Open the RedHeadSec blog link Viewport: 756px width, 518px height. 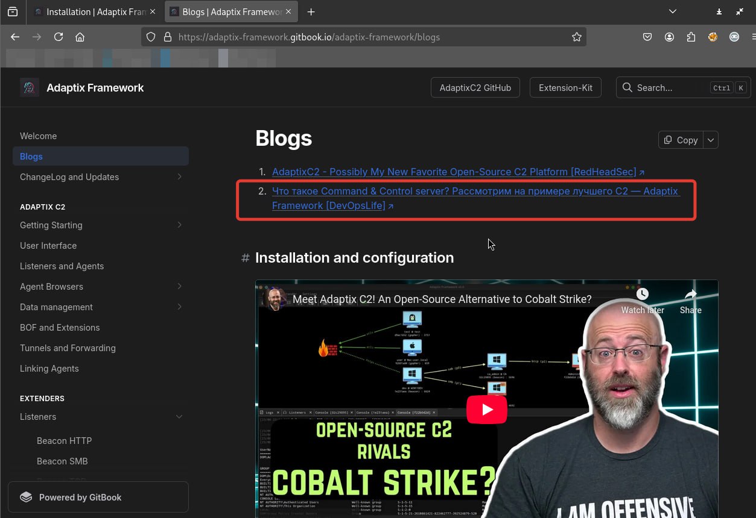458,172
